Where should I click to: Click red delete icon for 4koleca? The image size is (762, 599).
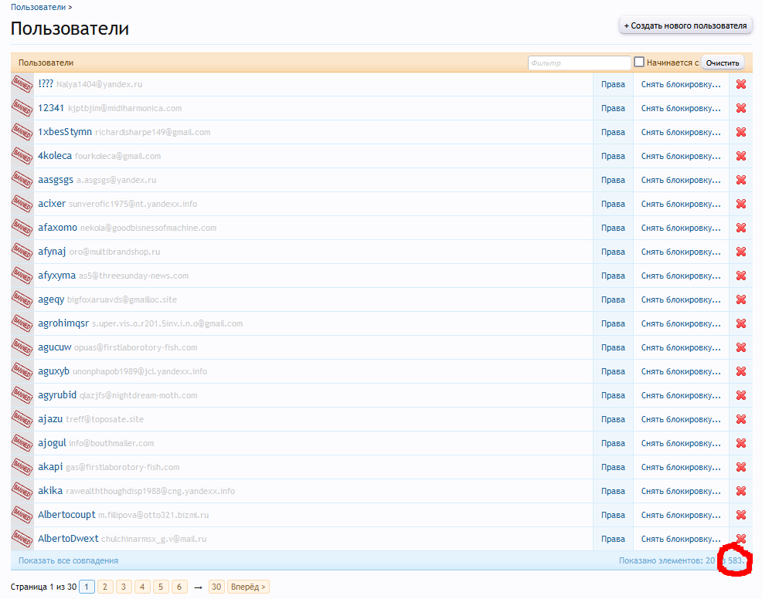pos(740,156)
